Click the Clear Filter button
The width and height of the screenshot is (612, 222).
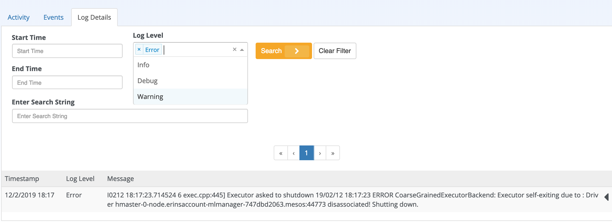[x=335, y=51]
